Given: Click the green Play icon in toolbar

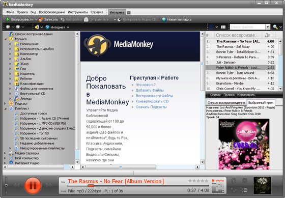Looking at the screenshot, I should (8, 19).
